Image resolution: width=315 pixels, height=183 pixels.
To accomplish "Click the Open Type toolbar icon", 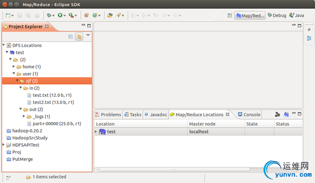I will 110,15.
